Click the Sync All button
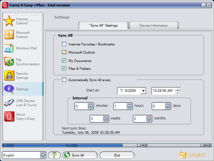 [x=80, y=155]
